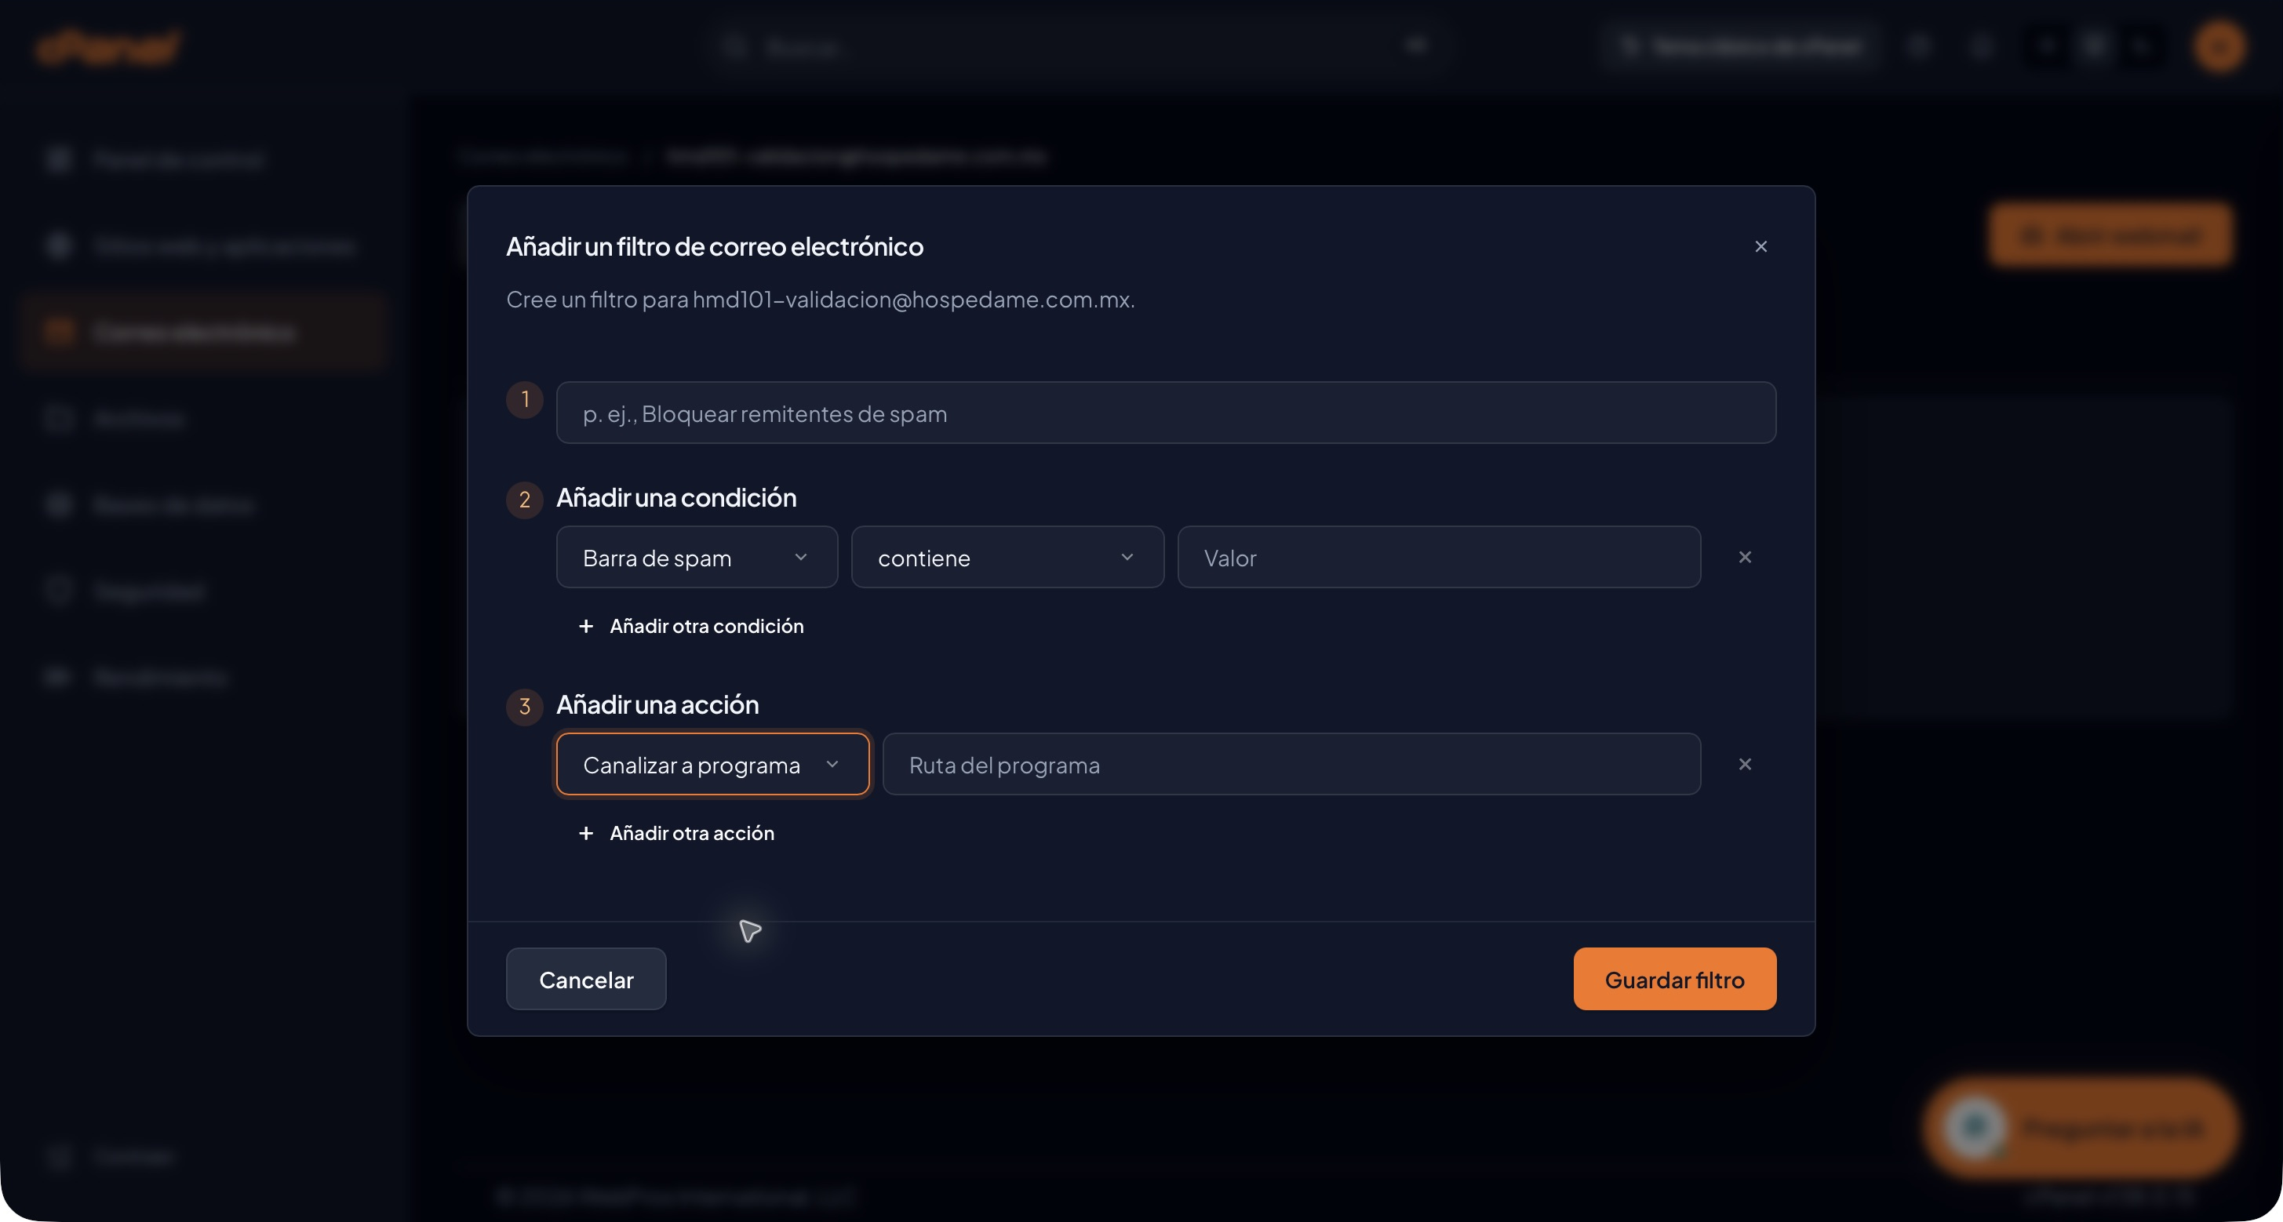This screenshot has height=1222, width=2283.
Task: Close the Añadir un filtro dialog
Action: (1760, 246)
